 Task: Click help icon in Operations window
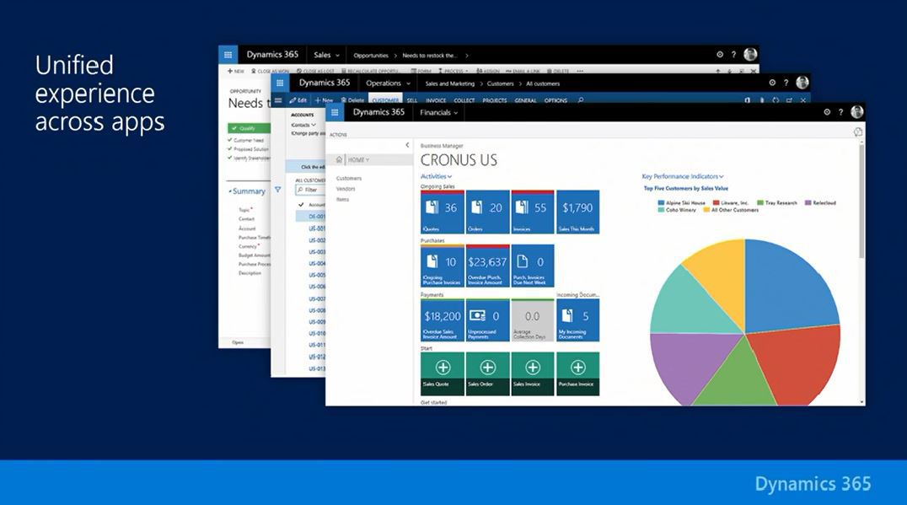click(786, 83)
